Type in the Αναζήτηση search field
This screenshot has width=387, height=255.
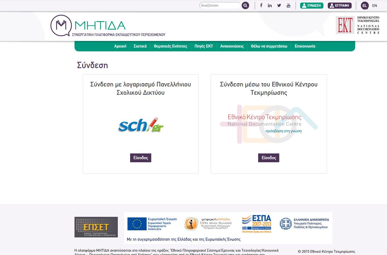219,5
